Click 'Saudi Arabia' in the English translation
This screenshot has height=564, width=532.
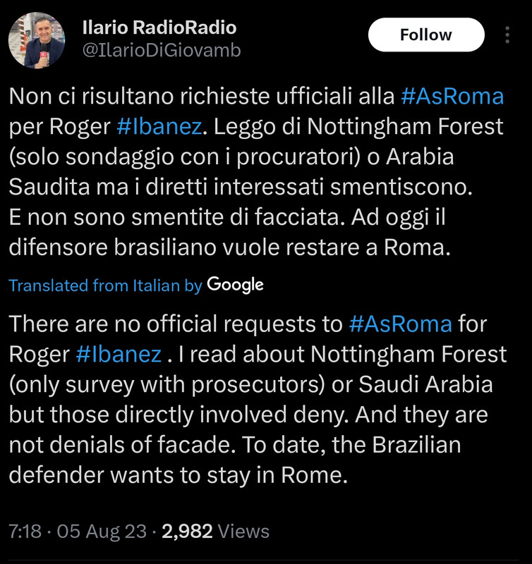point(425,384)
